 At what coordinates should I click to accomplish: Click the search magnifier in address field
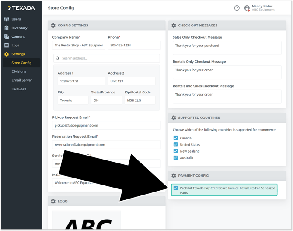tap(58, 58)
